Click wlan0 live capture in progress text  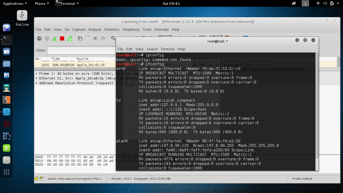[x=75, y=179]
